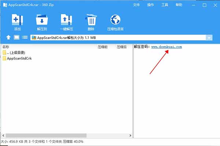220x146 pixels.
Task: Open the 操作 menu
Action: click(150, 5)
